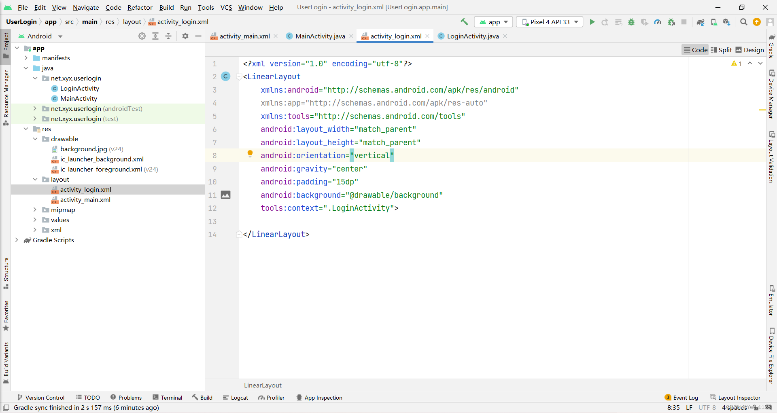The image size is (777, 413).
Task: Open the Pixel 4 API 33 device dropdown
Action: (550, 22)
